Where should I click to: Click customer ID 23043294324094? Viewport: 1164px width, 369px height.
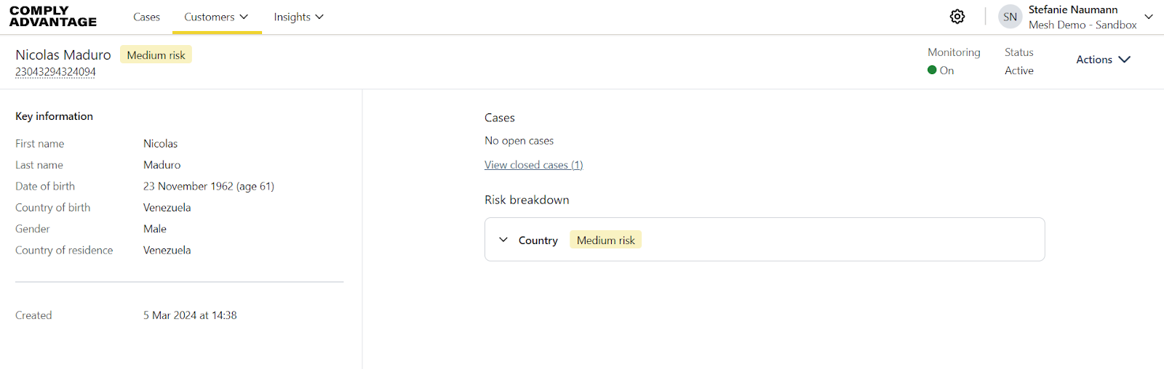[55, 72]
